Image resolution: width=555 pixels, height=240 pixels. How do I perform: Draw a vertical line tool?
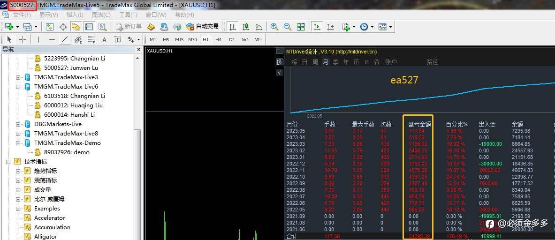tap(38, 39)
